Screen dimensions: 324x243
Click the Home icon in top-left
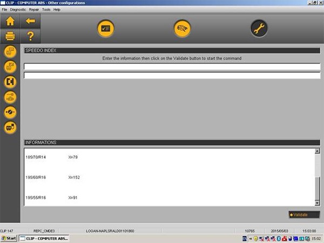[x=10, y=22]
